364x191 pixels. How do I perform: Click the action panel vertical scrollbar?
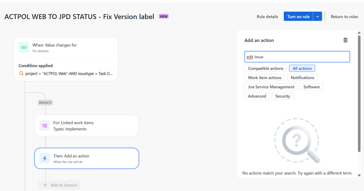[x=359, y=94]
